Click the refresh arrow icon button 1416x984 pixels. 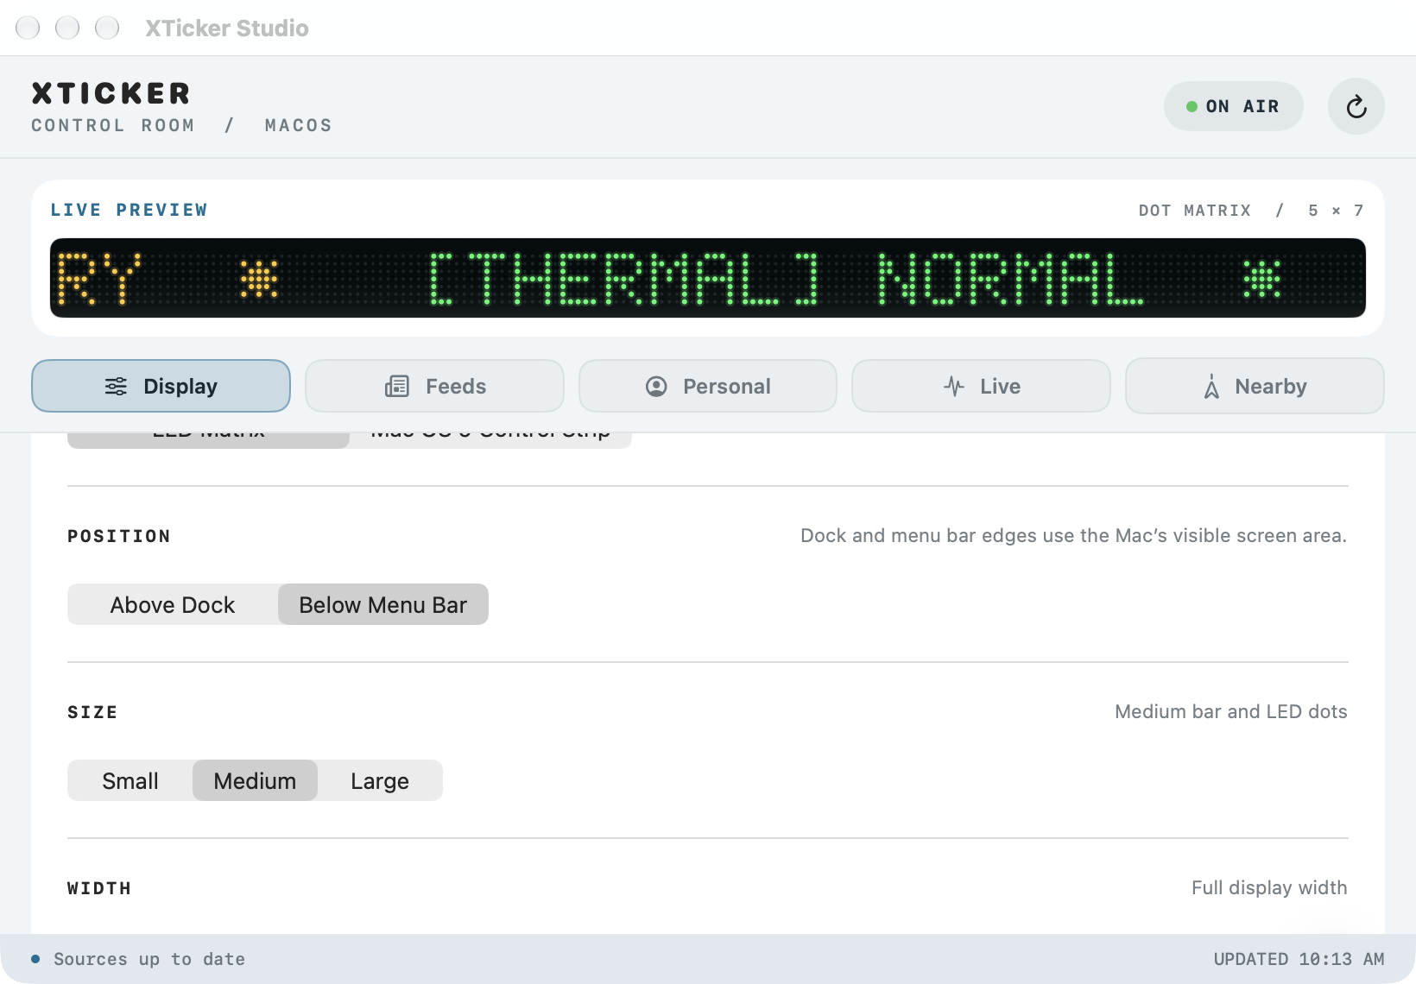click(1356, 106)
